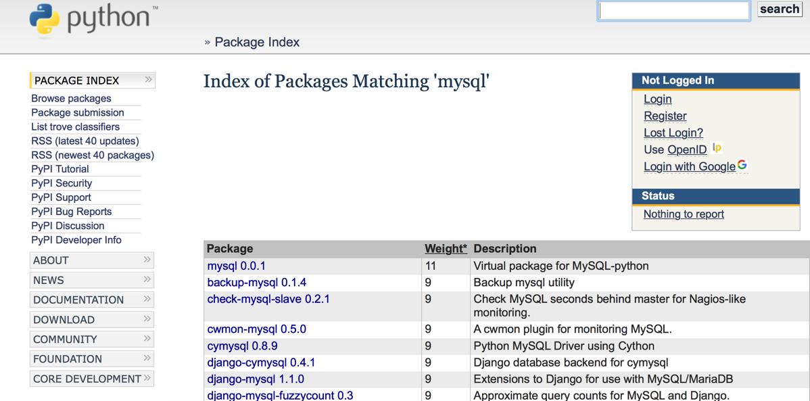Image resolution: width=810 pixels, height=401 pixels.
Task: Open the check-mysql-slave 0.2.1 package
Action: (x=268, y=299)
